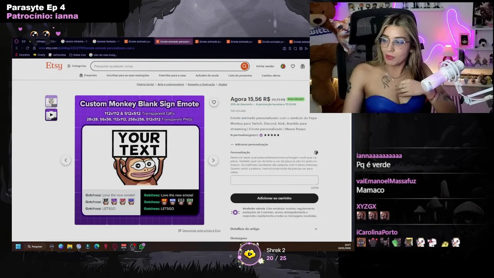Open the favorites heart in Etsy header
494x278 pixels.
tap(293, 66)
